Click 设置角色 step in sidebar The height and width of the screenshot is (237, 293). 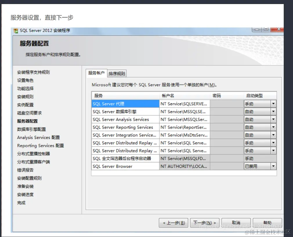pyautogui.click(x=25, y=80)
